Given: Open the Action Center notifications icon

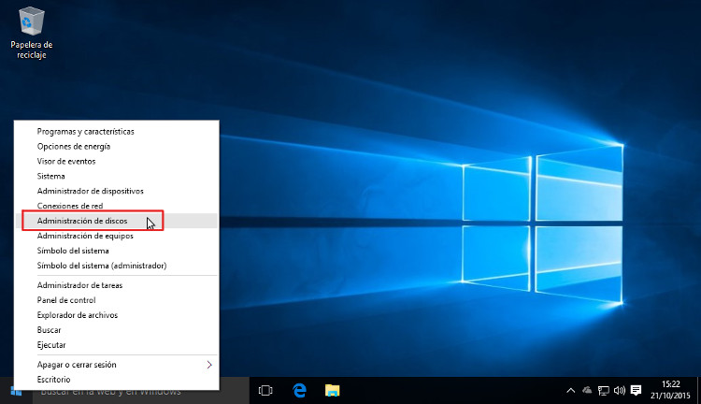Looking at the screenshot, I should tap(636, 391).
